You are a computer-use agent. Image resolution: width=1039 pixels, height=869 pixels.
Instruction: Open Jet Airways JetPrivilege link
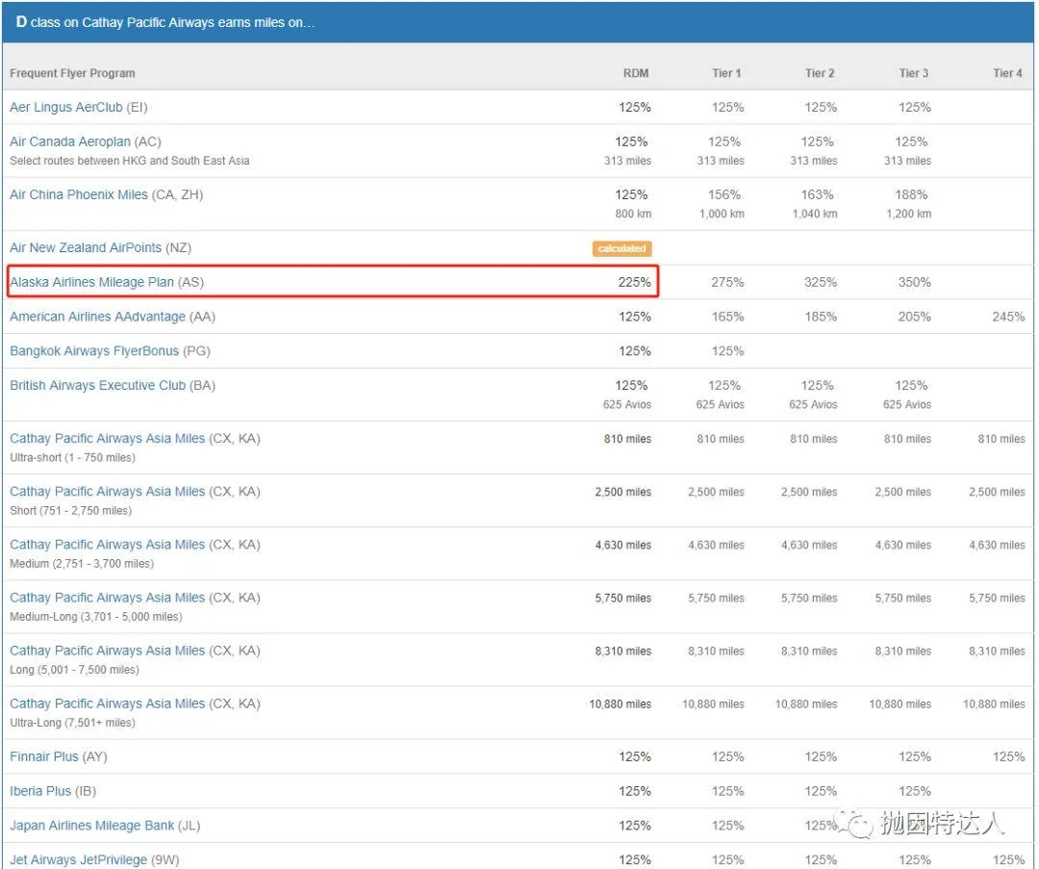pyautogui.click(x=78, y=860)
